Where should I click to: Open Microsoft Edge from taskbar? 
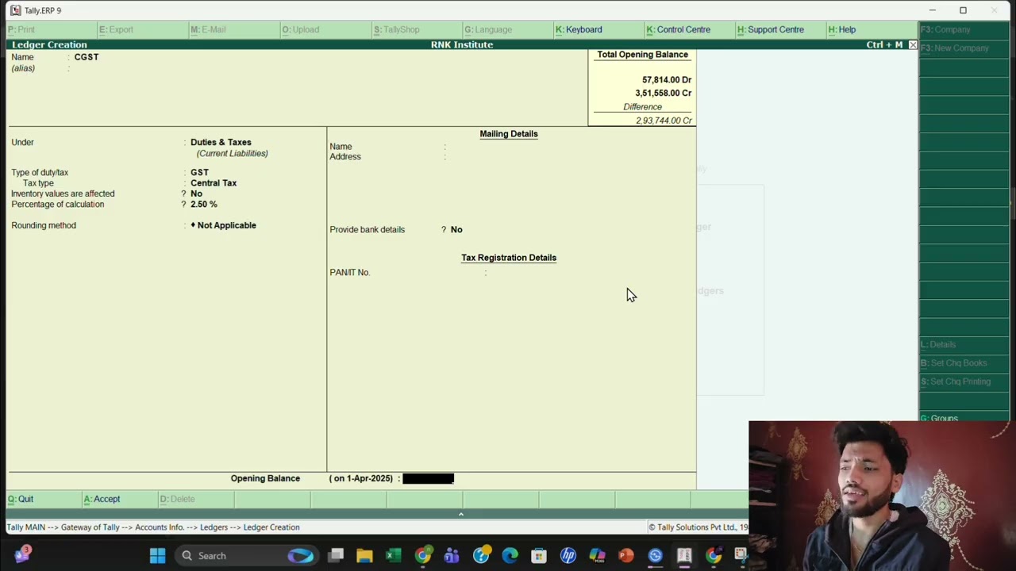510,556
